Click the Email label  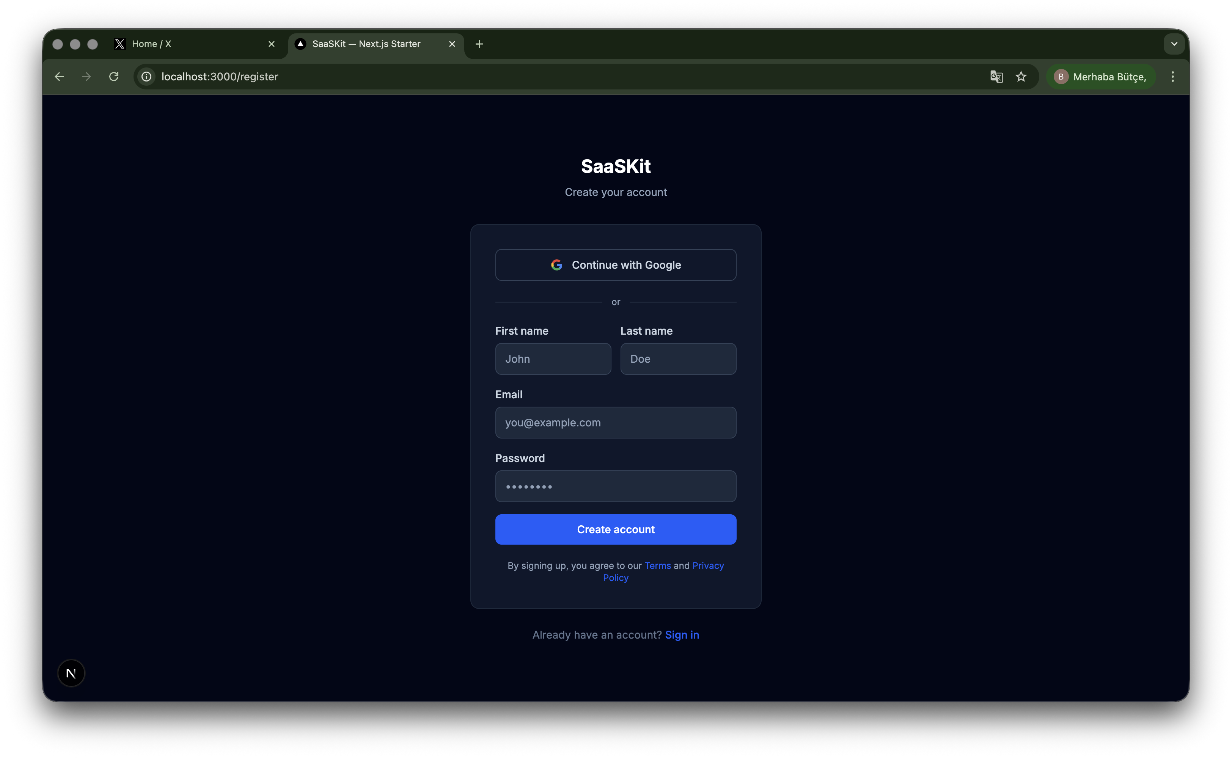click(x=509, y=395)
